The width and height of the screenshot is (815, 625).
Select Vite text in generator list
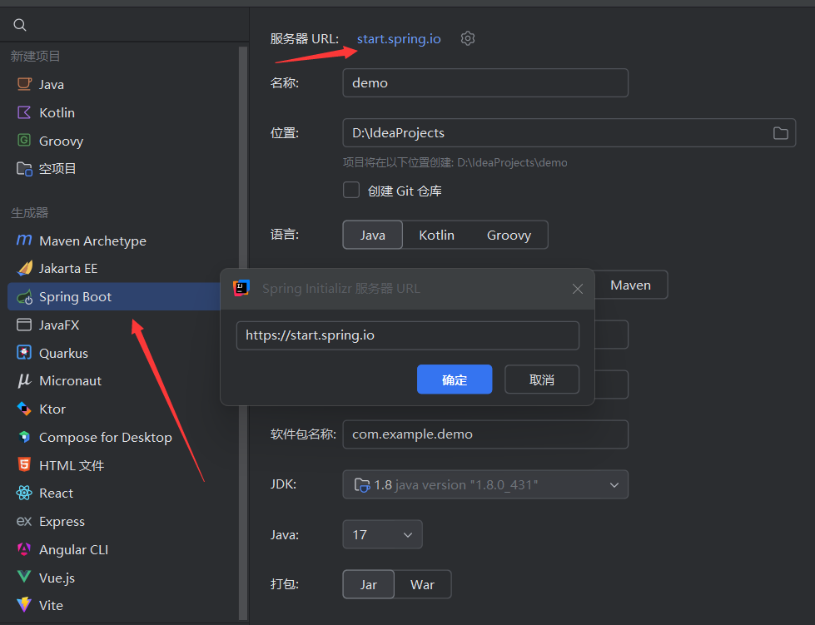click(51, 605)
